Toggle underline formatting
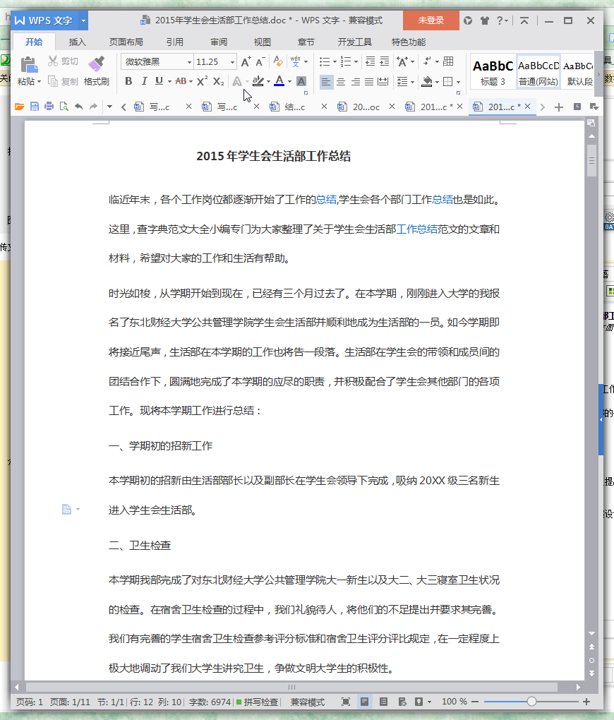The image size is (614, 720). [x=159, y=81]
